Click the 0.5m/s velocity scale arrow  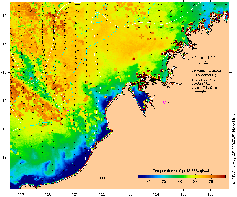click(200, 91)
